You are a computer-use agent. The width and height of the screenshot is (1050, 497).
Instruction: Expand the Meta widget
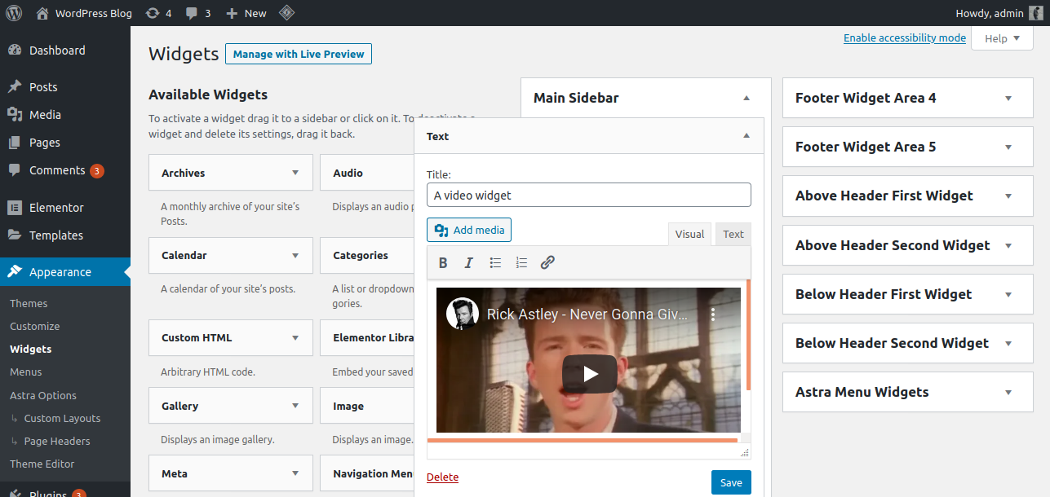click(295, 473)
